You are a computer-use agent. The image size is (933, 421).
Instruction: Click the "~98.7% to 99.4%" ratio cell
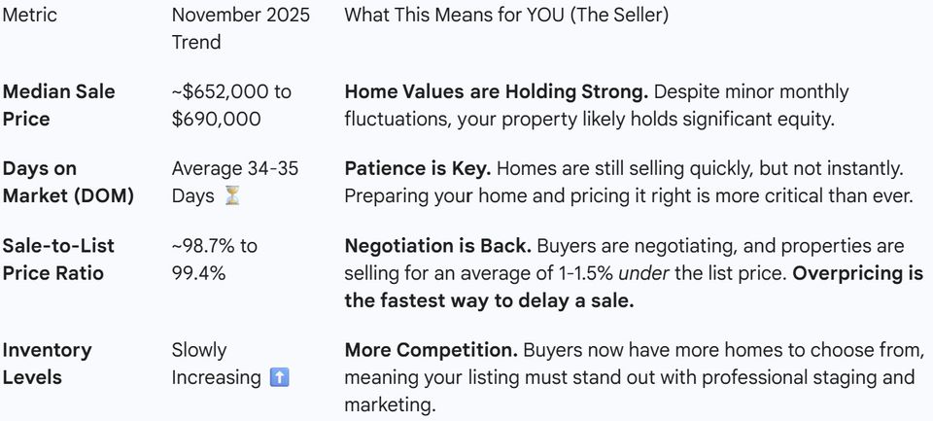tap(214, 260)
